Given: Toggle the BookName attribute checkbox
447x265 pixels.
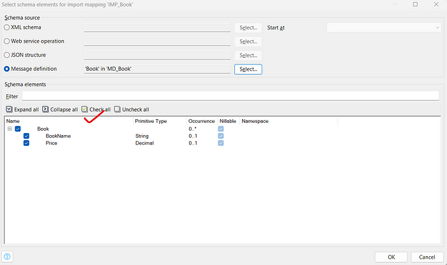Looking at the screenshot, I should point(26,136).
